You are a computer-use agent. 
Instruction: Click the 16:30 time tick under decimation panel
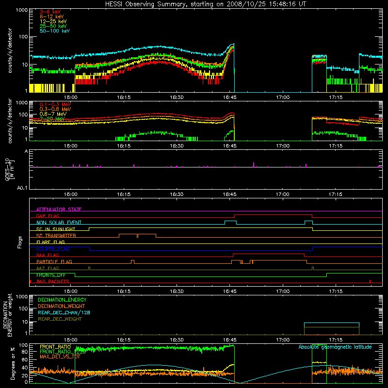[x=177, y=340]
